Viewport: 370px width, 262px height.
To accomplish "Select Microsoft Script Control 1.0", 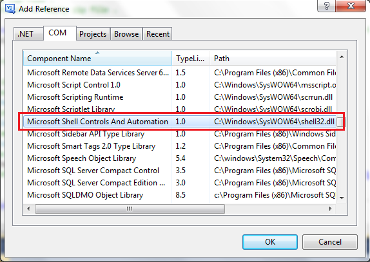I will coord(180,85).
